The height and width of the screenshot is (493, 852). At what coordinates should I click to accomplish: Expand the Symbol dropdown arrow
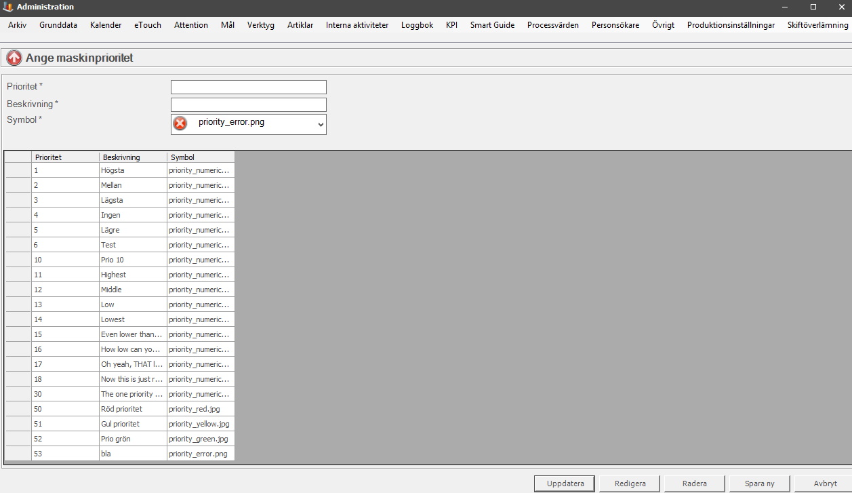click(320, 125)
